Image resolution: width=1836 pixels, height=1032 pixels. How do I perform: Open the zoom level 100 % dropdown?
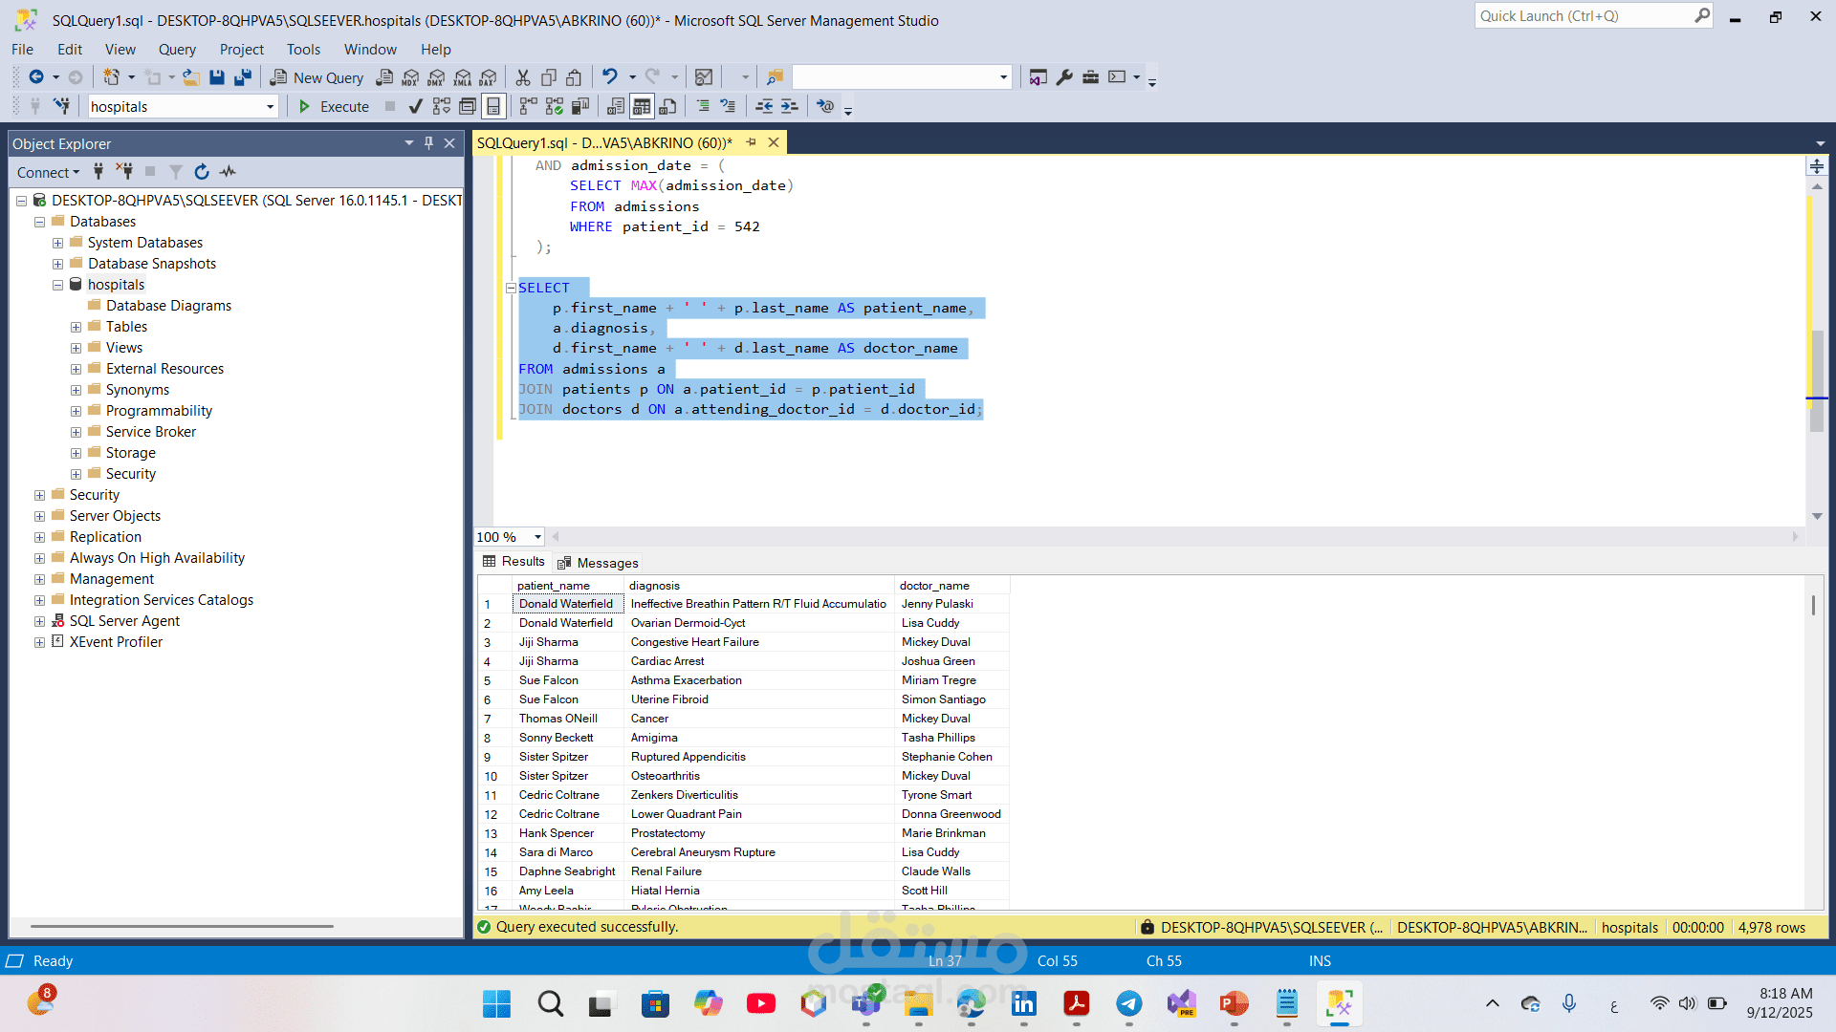537,537
